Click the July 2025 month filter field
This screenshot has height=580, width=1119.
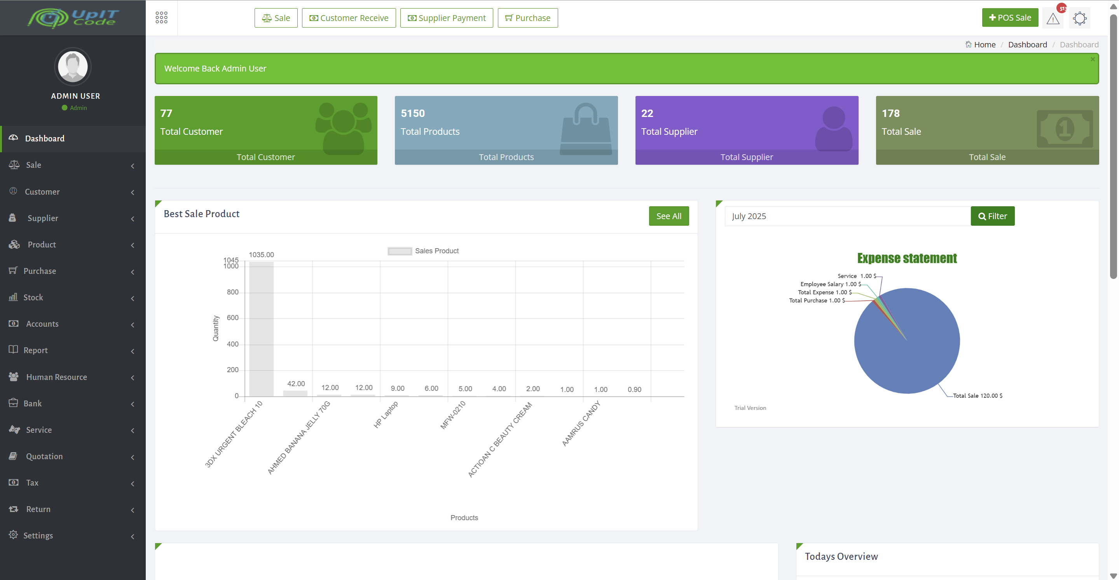click(x=846, y=216)
